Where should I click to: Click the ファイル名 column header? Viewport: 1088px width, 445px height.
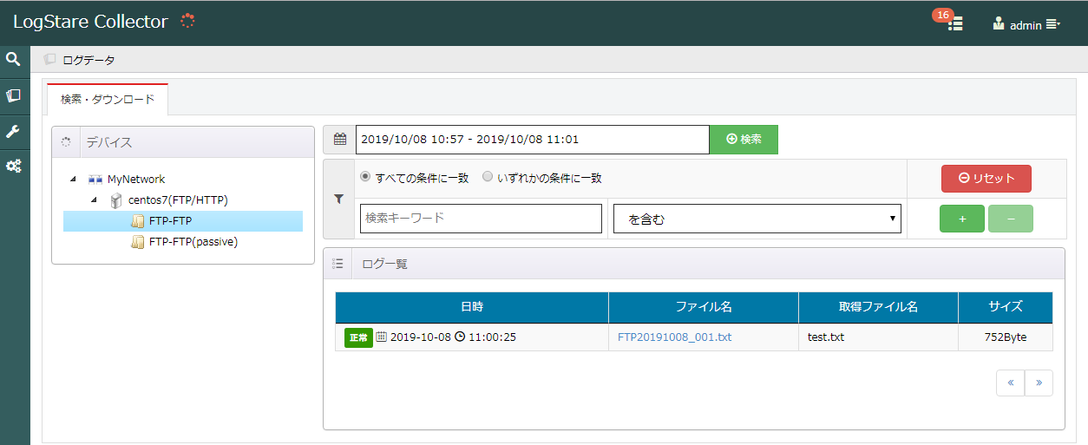pos(704,307)
